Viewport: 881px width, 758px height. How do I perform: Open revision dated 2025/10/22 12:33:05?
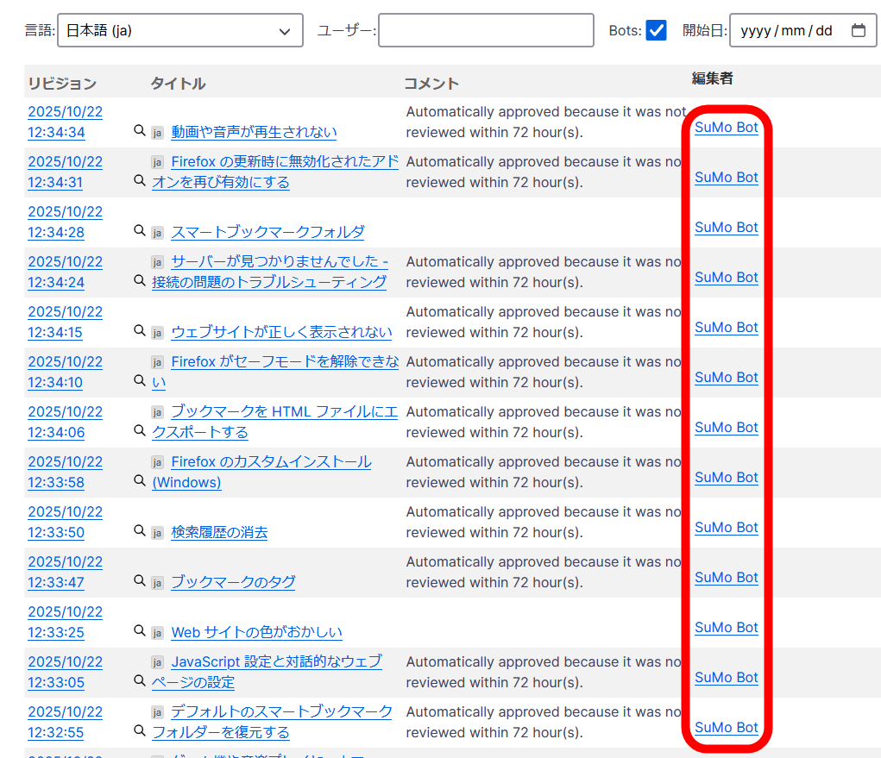pos(65,672)
